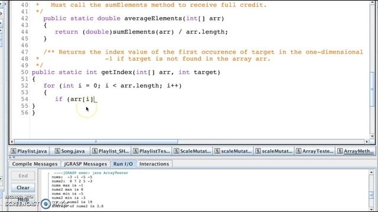Click the editor's left scroll arrow
Viewport: 378px width, 212px height.
(12, 141)
